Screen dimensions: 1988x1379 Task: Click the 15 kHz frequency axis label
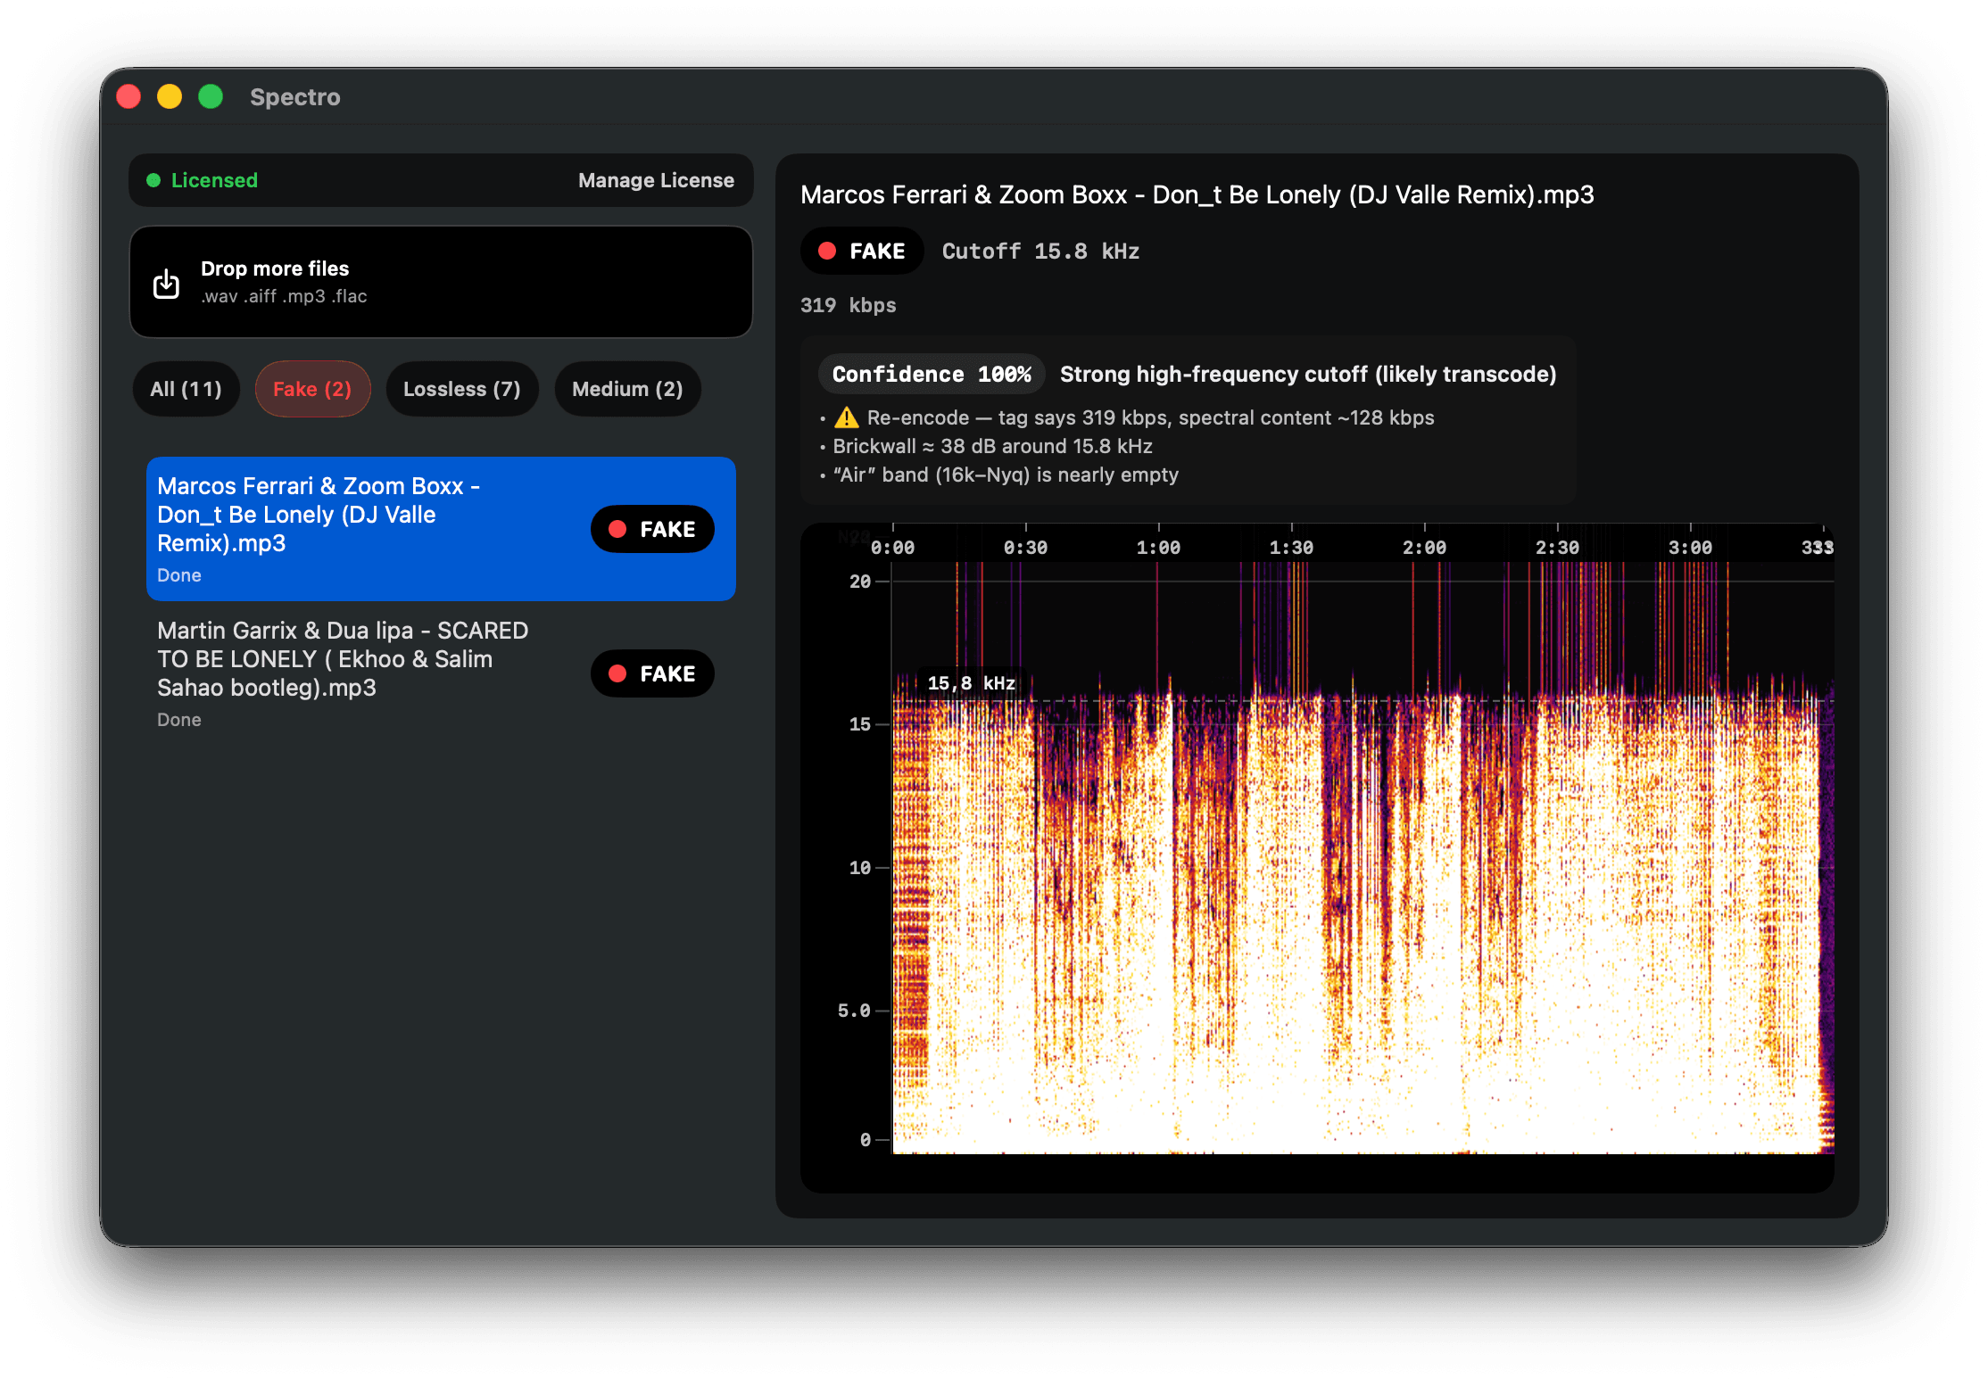tap(859, 724)
